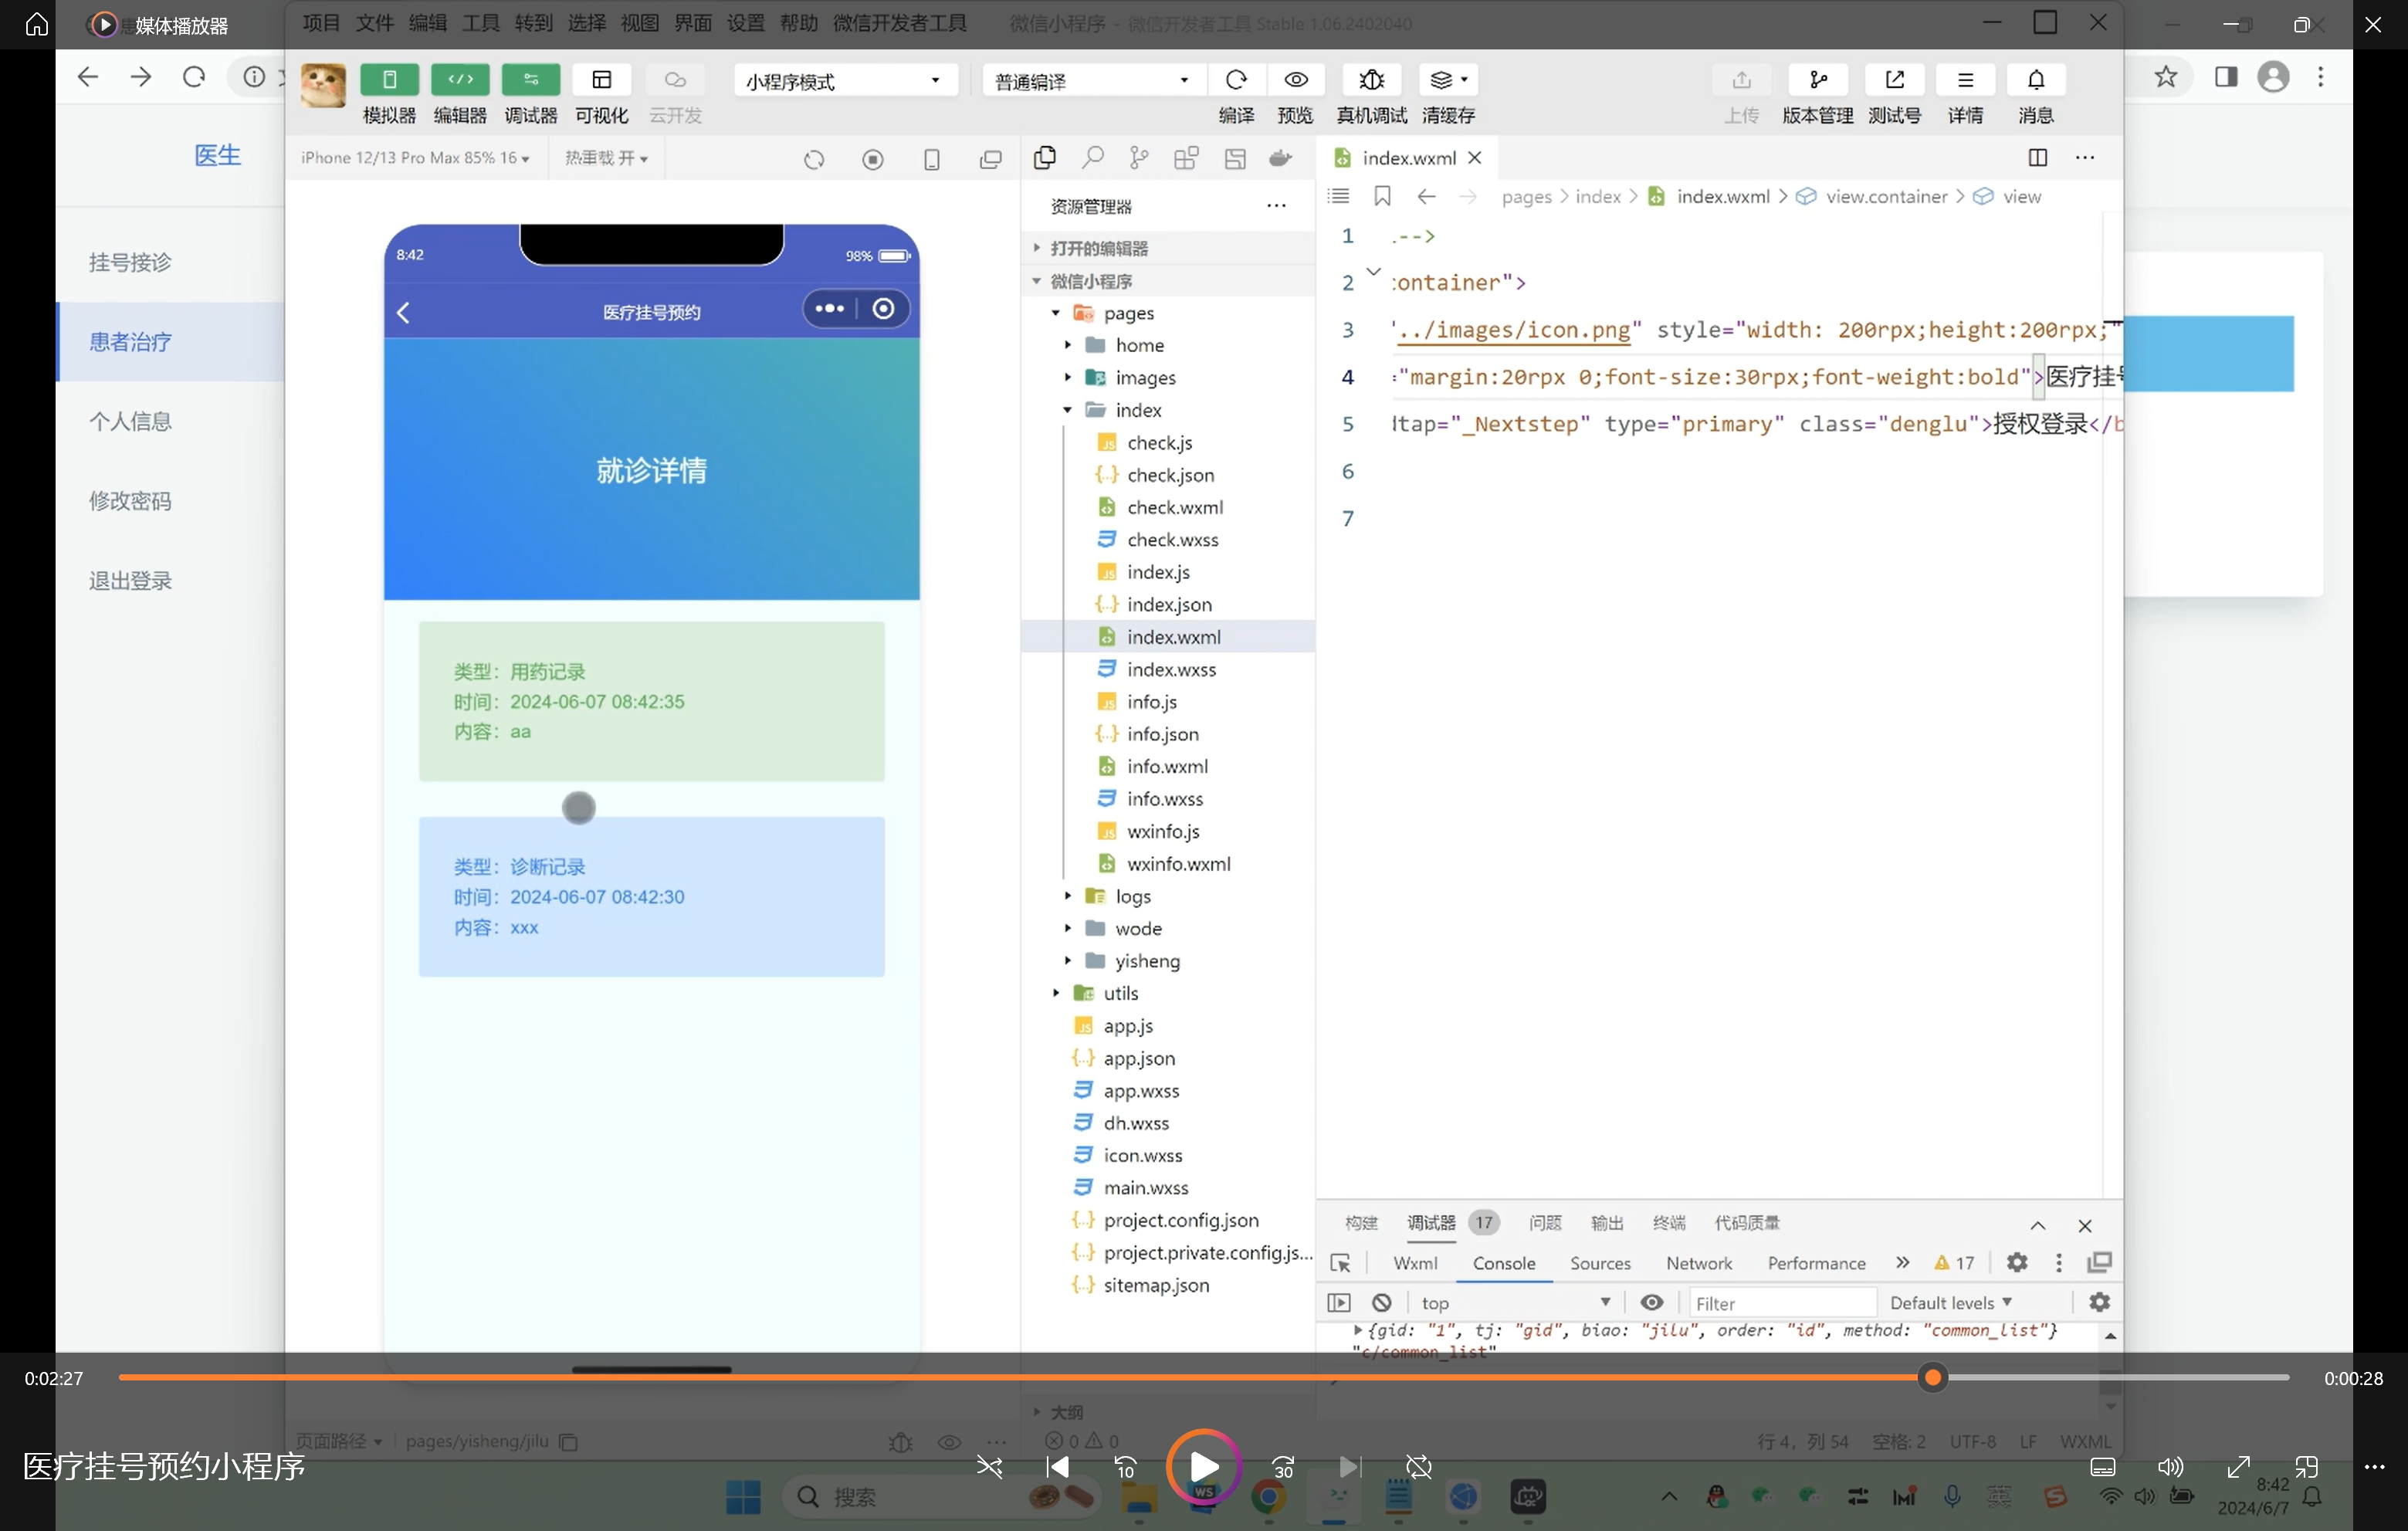Toggle the 编辑器 editor panel button
The height and width of the screenshot is (1531, 2408).
coord(460,80)
